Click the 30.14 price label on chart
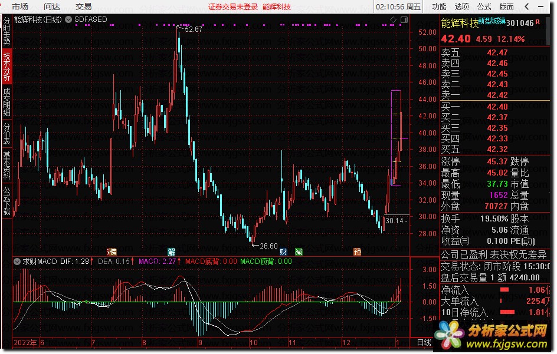Image resolution: width=557 pixels, height=354 pixels. 394,221
